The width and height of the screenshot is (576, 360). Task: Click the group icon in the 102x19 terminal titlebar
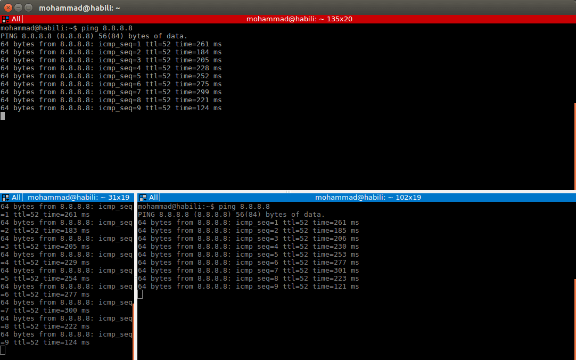[143, 197]
